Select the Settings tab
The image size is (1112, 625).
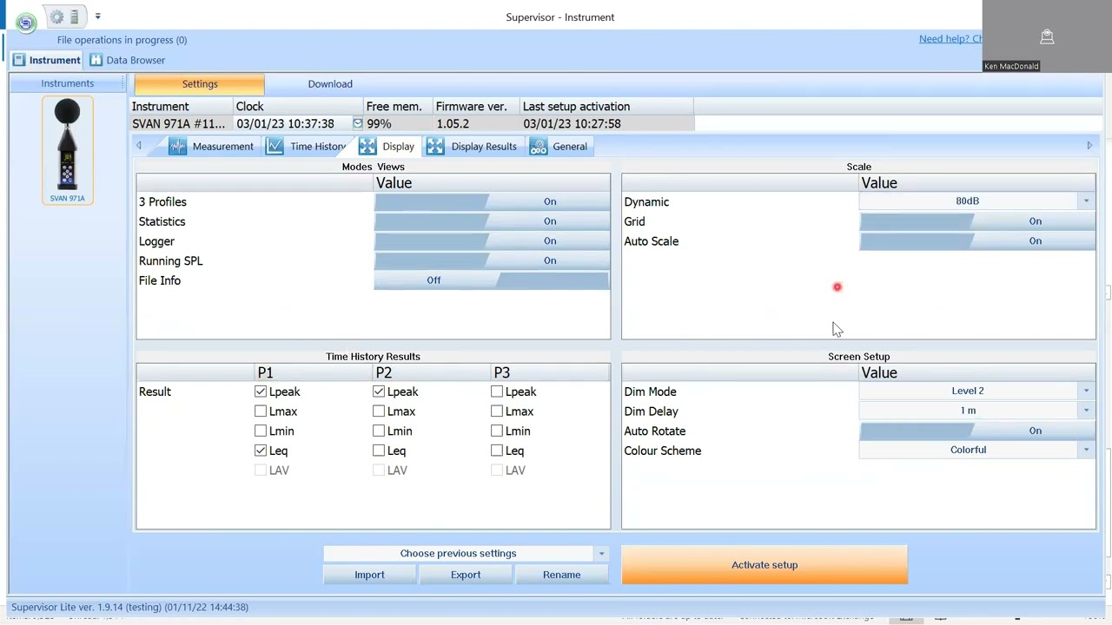point(199,84)
